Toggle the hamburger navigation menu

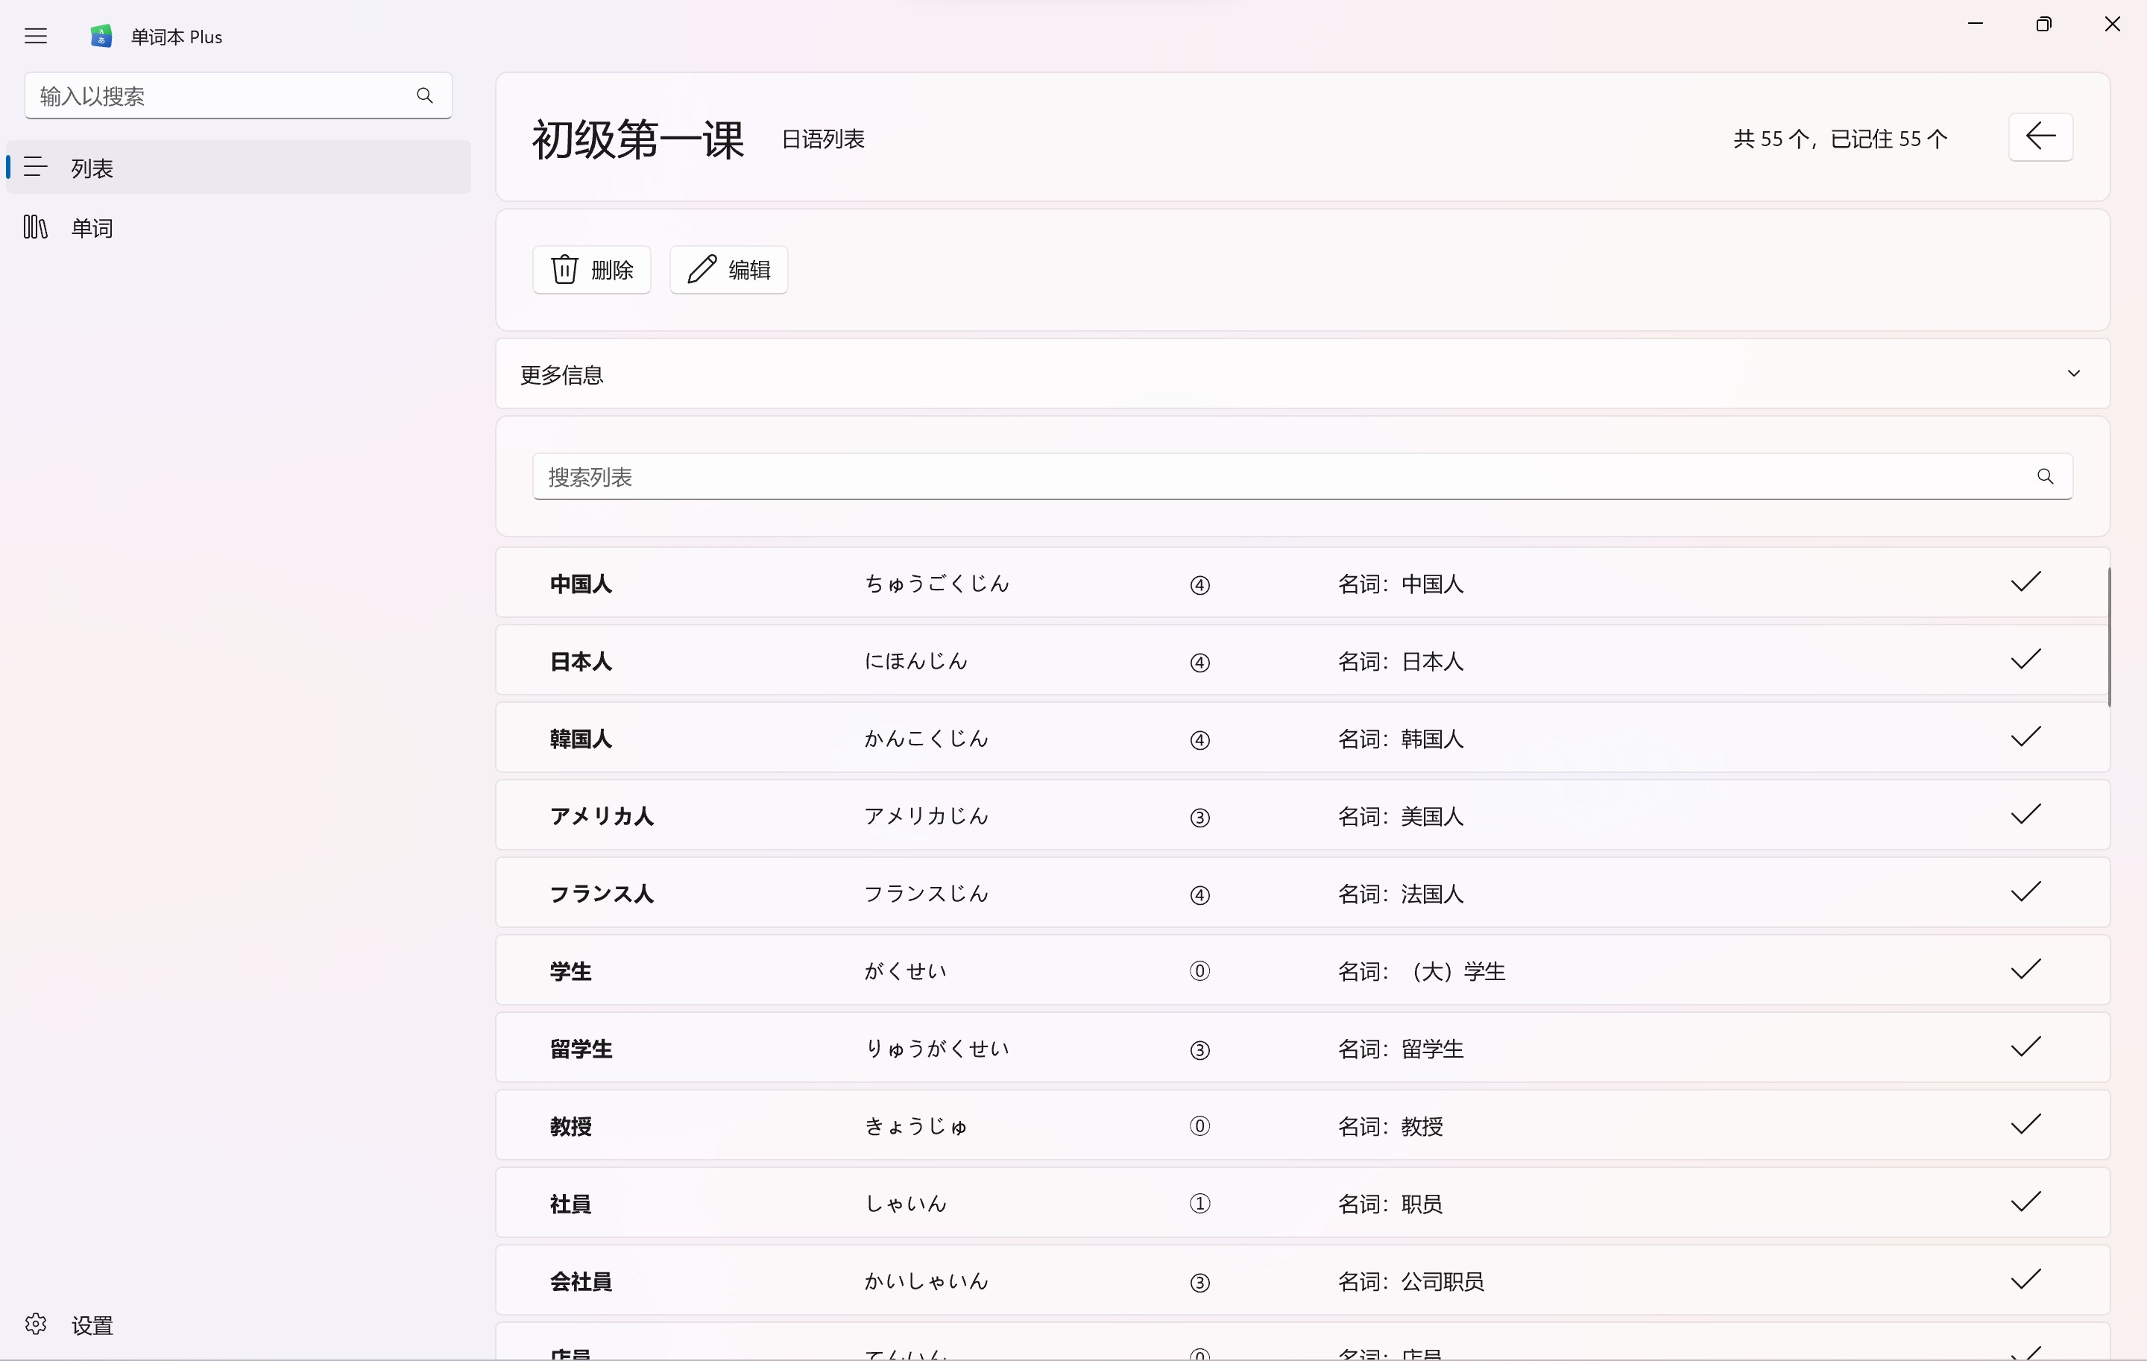click(36, 37)
